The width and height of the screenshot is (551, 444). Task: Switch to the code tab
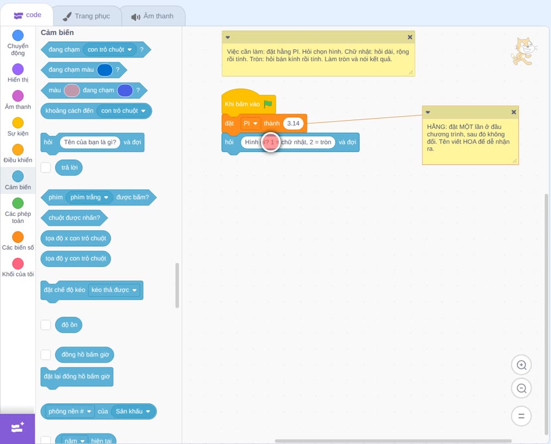[26, 15]
